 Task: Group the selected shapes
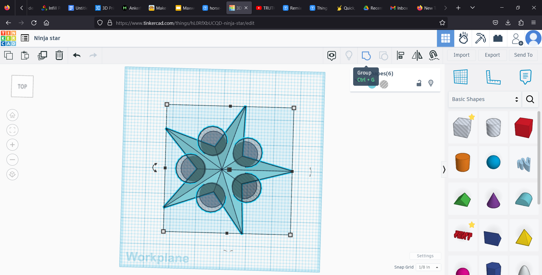coord(366,56)
